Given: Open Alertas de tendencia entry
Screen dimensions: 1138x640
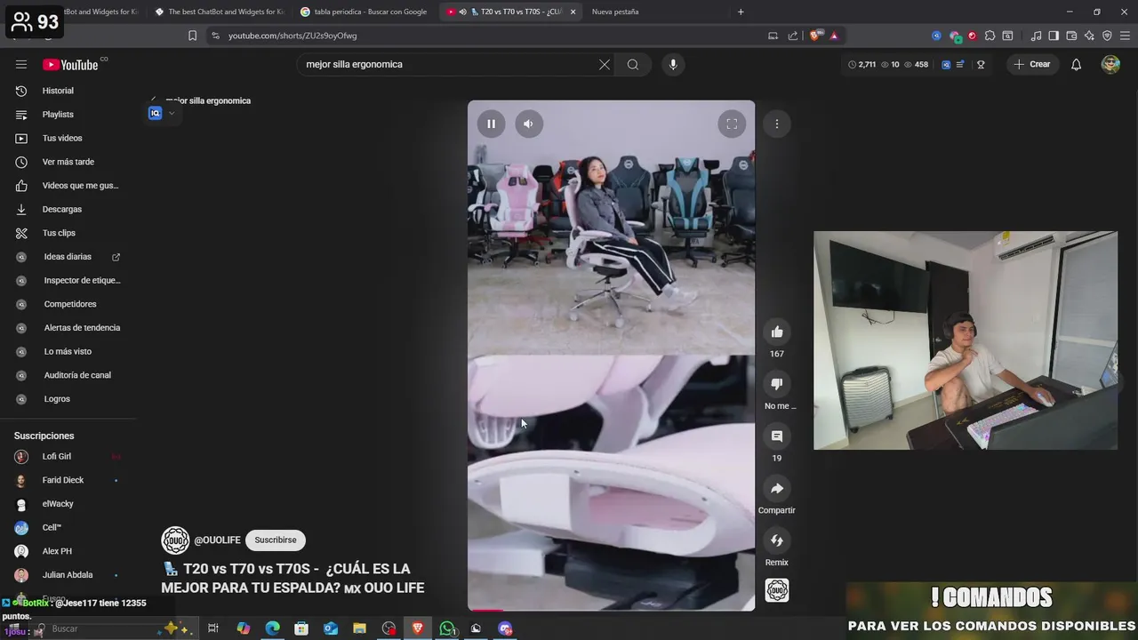Looking at the screenshot, I should 68,328.
